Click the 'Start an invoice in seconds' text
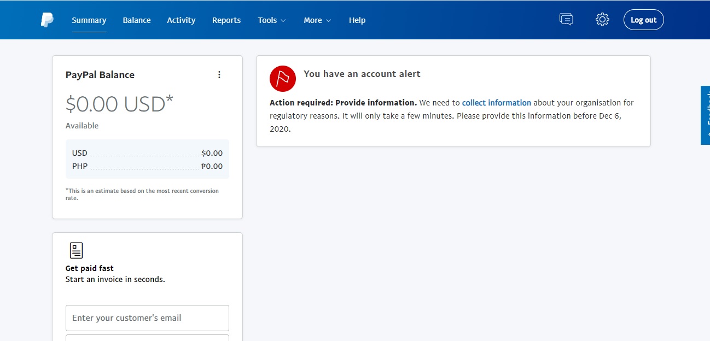The height and width of the screenshot is (341, 710). (115, 279)
